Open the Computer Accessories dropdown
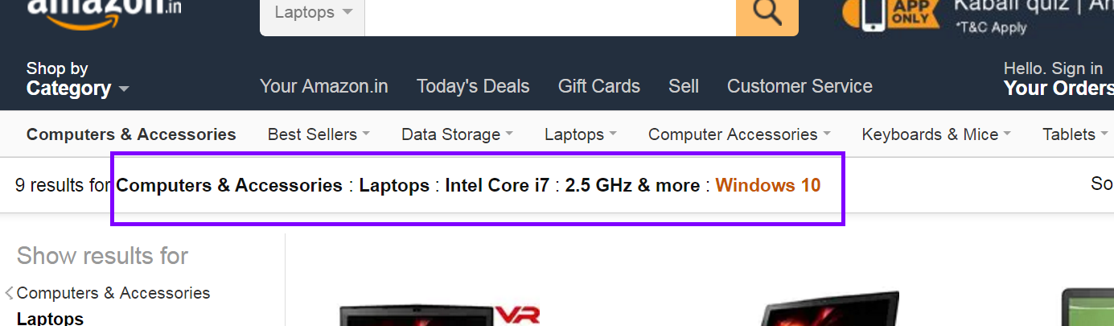1114x326 pixels. 739,134
